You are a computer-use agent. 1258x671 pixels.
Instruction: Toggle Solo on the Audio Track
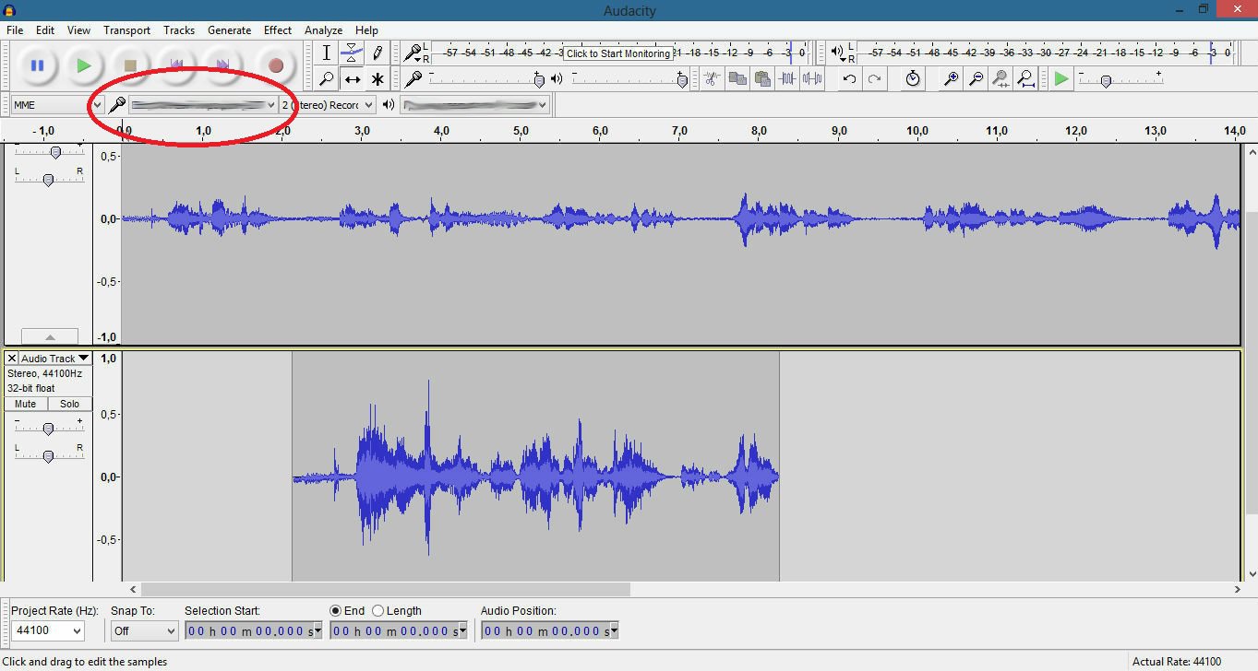tap(70, 404)
